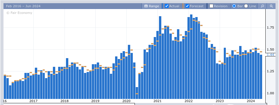The image size is (279, 105).
Task: Click the blue 1.44 current value label
Action: 270,55
